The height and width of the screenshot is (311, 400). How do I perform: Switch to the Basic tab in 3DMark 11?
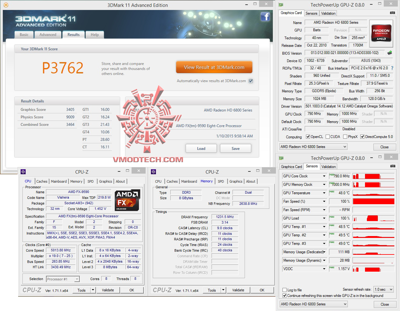(x=24, y=35)
